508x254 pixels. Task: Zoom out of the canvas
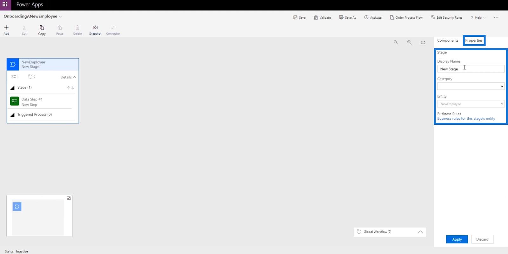click(x=396, y=42)
